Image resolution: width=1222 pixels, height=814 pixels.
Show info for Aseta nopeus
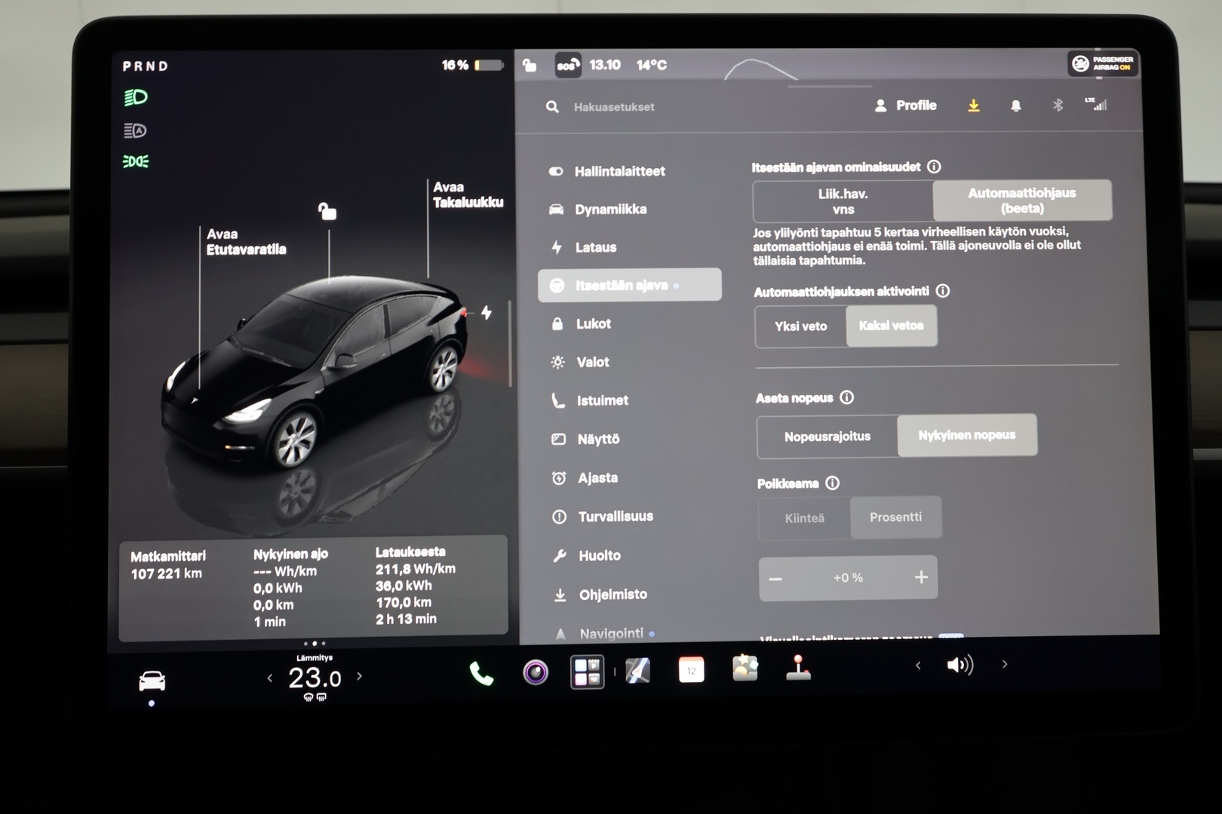coord(847,397)
